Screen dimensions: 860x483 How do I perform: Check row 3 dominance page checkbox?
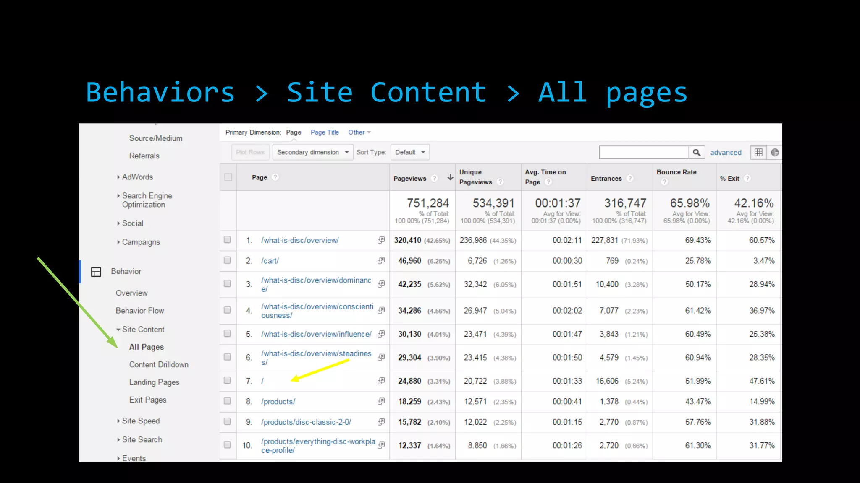point(227,284)
